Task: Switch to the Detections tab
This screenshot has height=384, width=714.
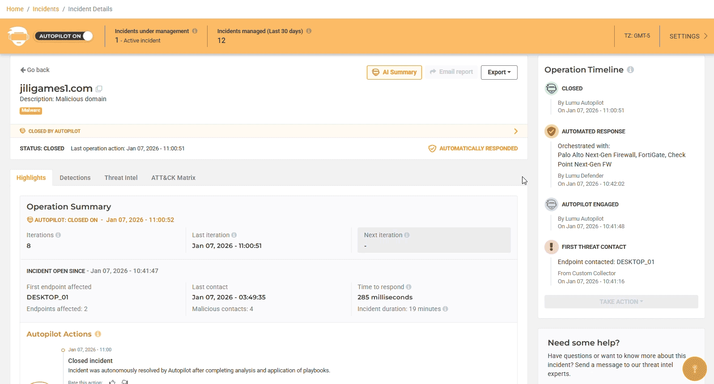Action: click(x=75, y=178)
